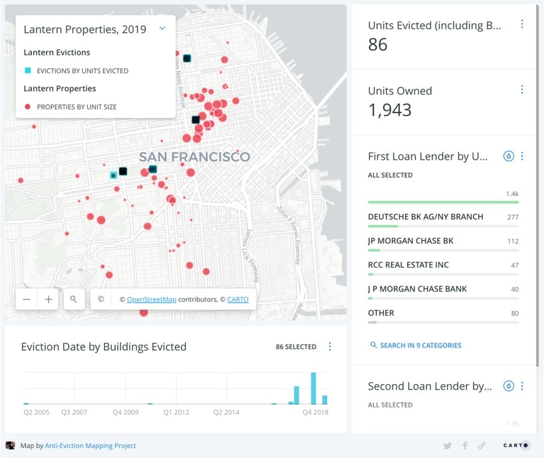Screen dimensions: 544x458
Task: Open First Loan Lender widget kebab menu
Action: click(522, 156)
